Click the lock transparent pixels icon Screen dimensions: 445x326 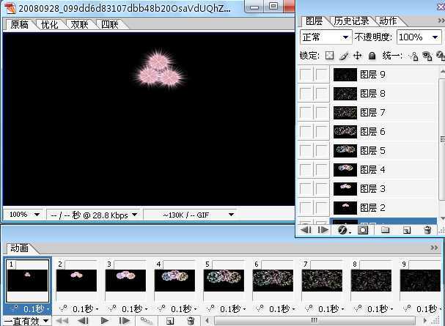click(x=329, y=56)
